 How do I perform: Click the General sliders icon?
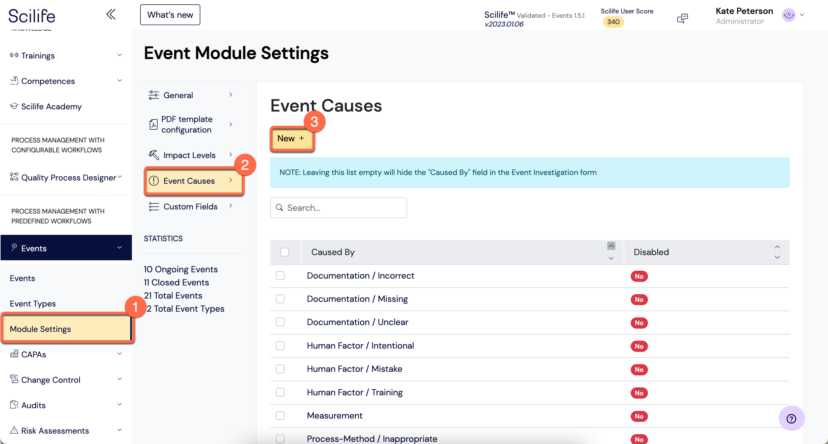[x=154, y=95]
